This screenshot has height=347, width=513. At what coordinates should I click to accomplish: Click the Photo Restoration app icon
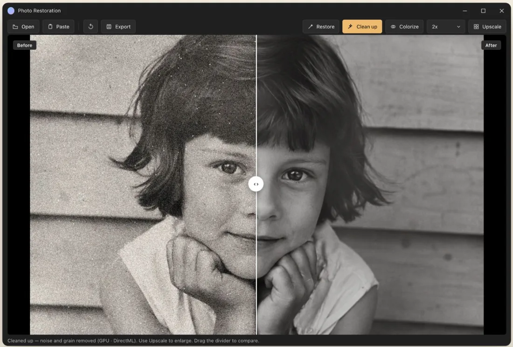[x=11, y=11]
